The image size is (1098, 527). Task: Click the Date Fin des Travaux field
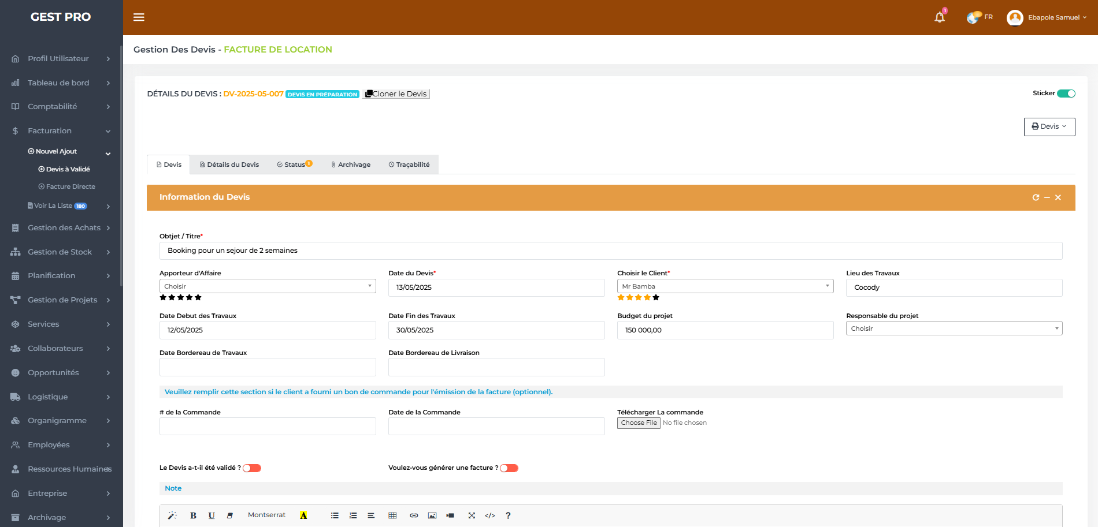496,330
